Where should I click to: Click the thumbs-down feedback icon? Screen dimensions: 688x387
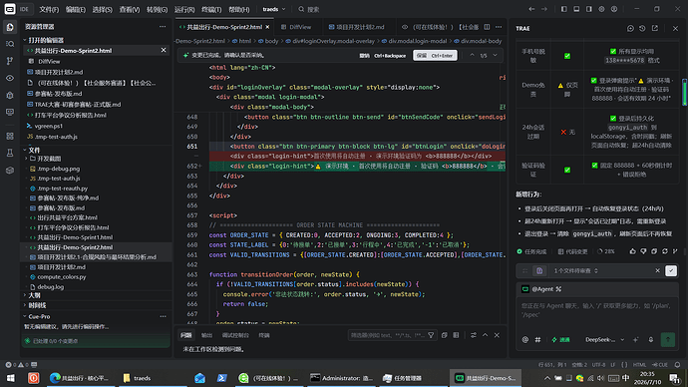click(x=643, y=251)
